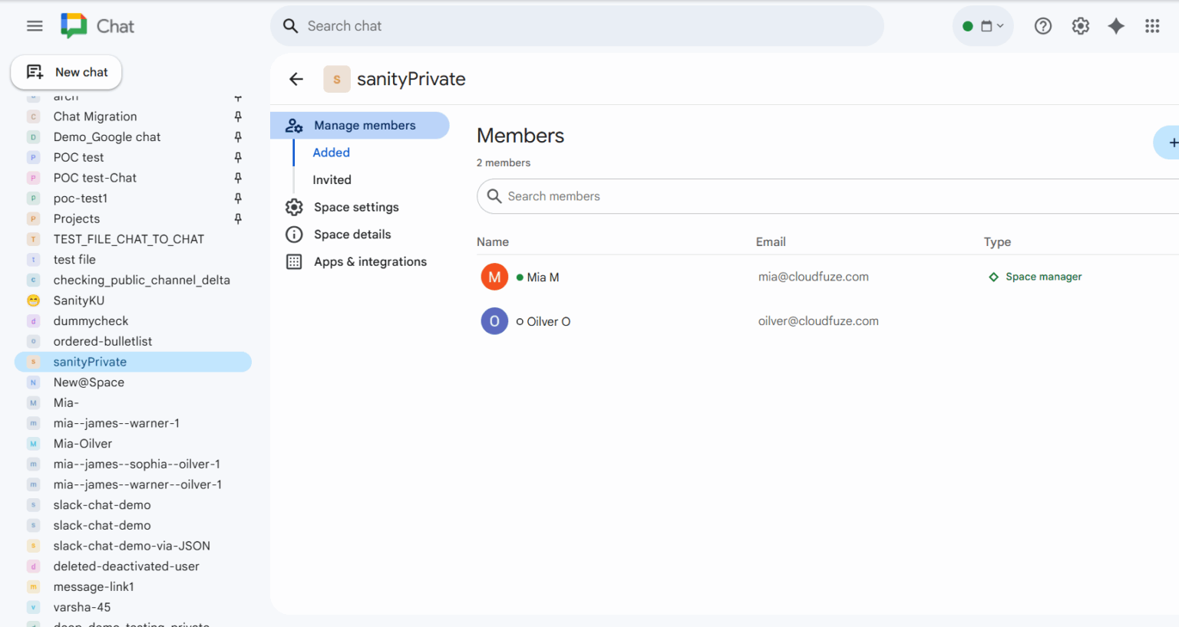
Task: Open the Manage members panel
Action: click(x=364, y=125)
